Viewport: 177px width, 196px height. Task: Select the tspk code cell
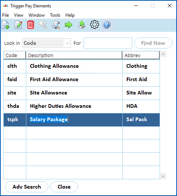(15, 120)
